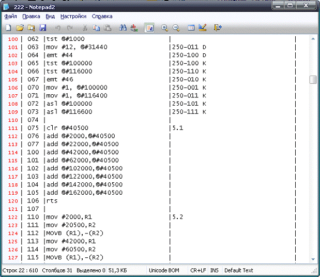The image size is (320, 277).
Task: Zoom out with the magnifier minus icon
Action: coord(176,27)
